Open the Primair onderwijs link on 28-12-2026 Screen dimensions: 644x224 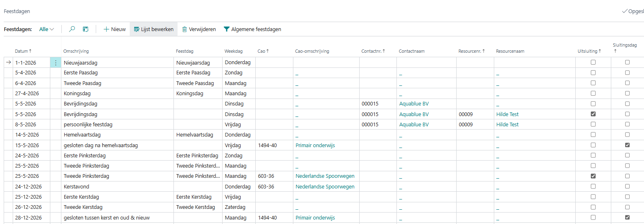tap(315, 218)
